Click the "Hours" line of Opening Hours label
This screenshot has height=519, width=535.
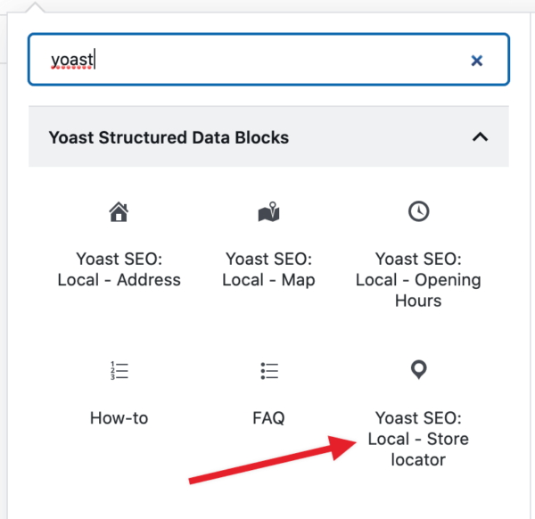point(418,301)
